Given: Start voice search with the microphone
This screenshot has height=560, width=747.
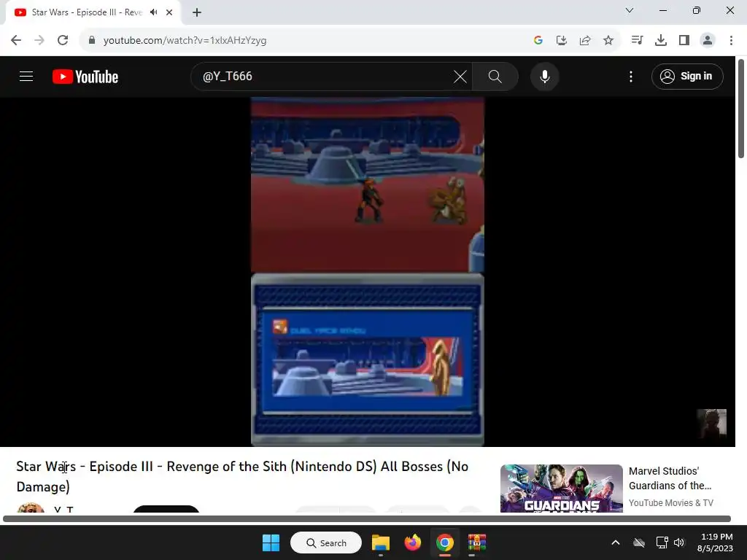Looking at the screenshot, I should [x=544, y=76].
